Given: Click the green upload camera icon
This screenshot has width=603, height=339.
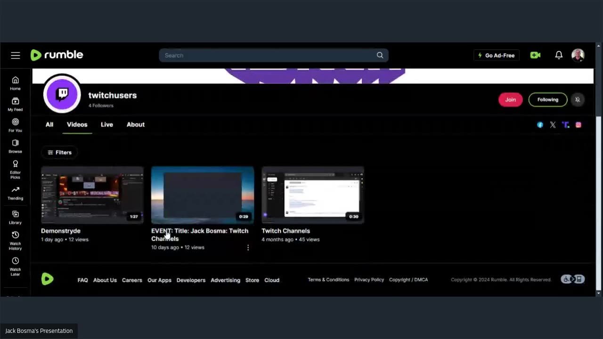Looking at the screenshot, I should tap(535, 55).
